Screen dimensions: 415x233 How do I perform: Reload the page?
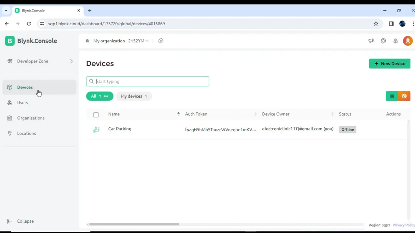click(x=29, y=24)
